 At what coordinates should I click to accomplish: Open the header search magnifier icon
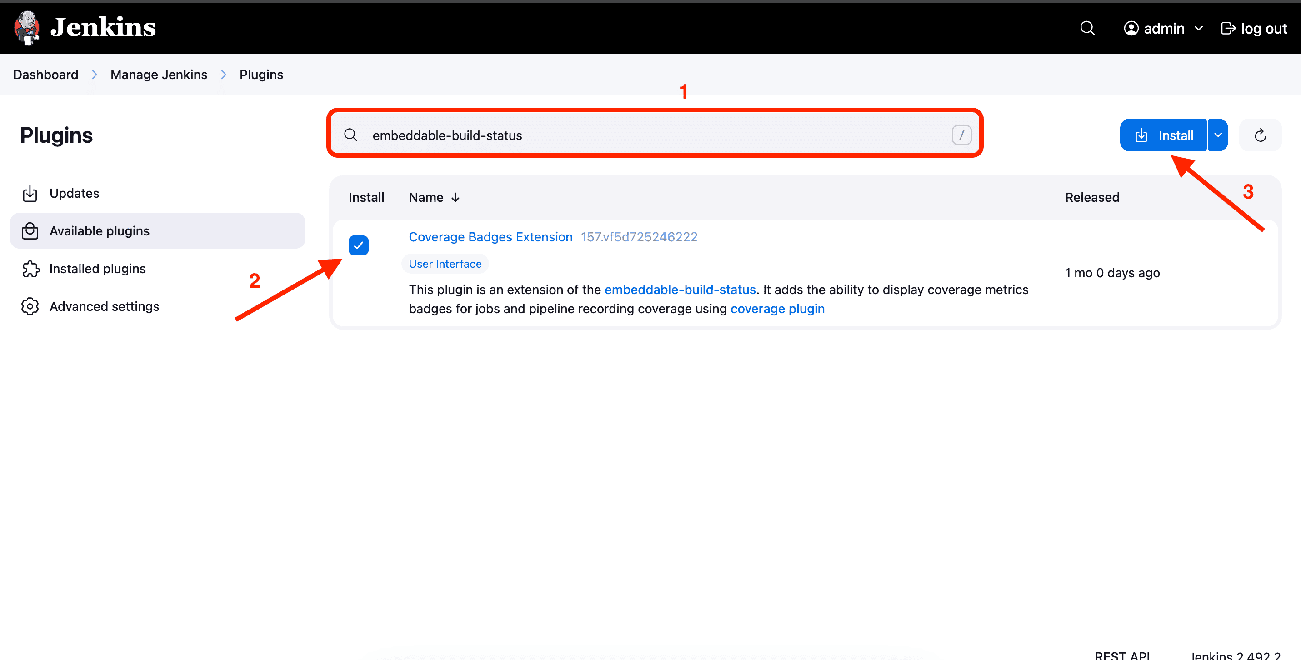click(x=1087, y=28)
